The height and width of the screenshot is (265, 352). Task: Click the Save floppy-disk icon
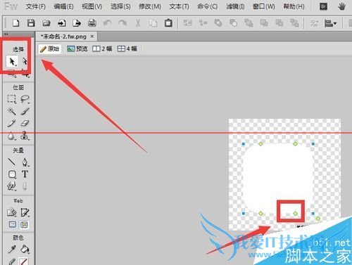tap(31, 23)
